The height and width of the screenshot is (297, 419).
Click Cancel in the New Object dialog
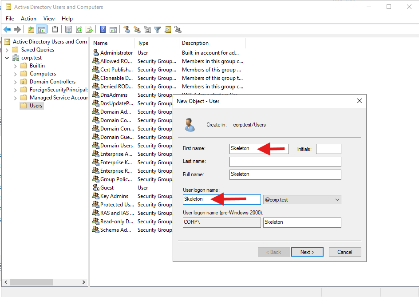(x=345, y=252)
